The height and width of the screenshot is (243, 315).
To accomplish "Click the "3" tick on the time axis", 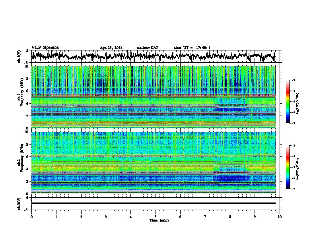I will tap(106, 217).
